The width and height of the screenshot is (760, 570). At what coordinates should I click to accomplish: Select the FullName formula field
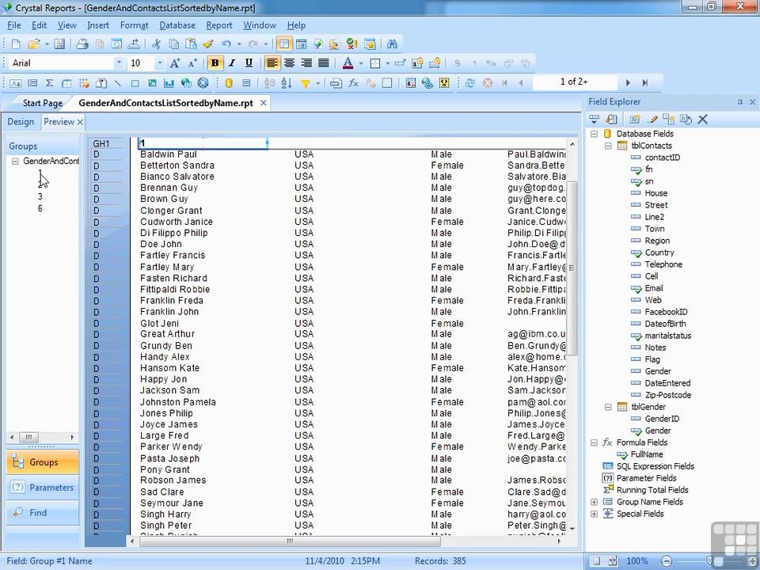(647, 454)
